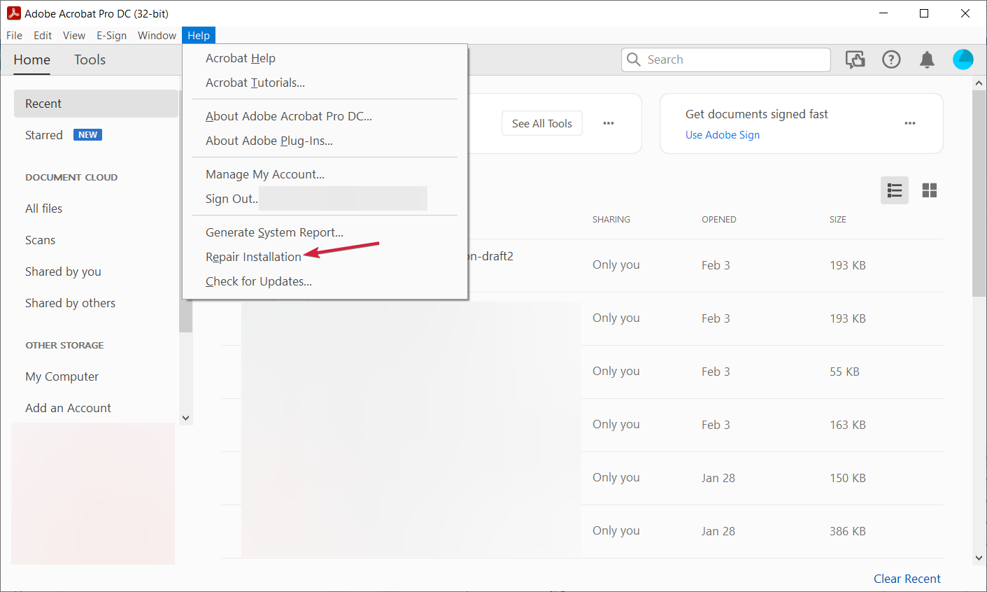Switch to thumbnail grid view icon
The width and height of the screenshot is (987, 592).
pos(930,190)
